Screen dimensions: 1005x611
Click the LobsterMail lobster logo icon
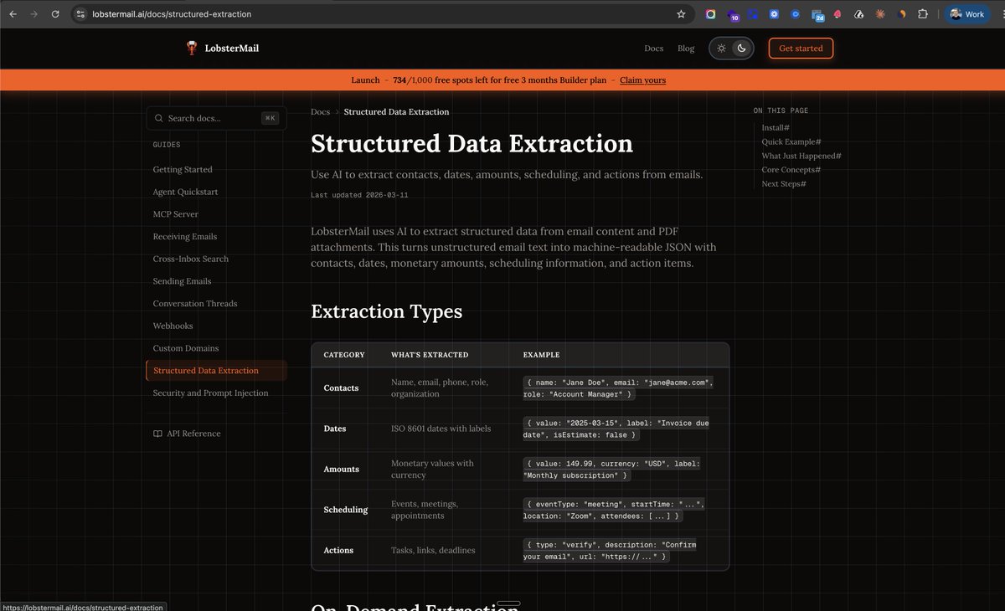[193, 48]
